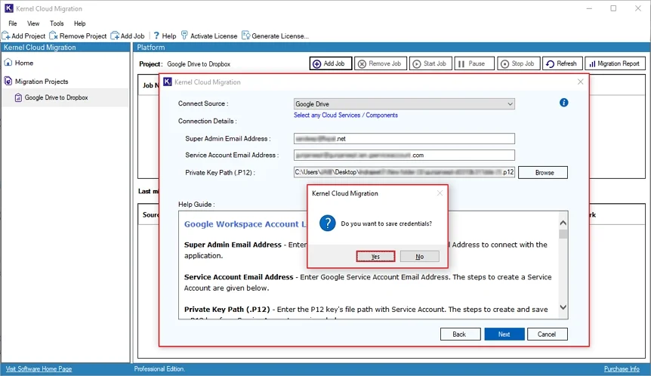Click the Private Key Path field
Screen dimensions: 651x376
pos(404,172)
